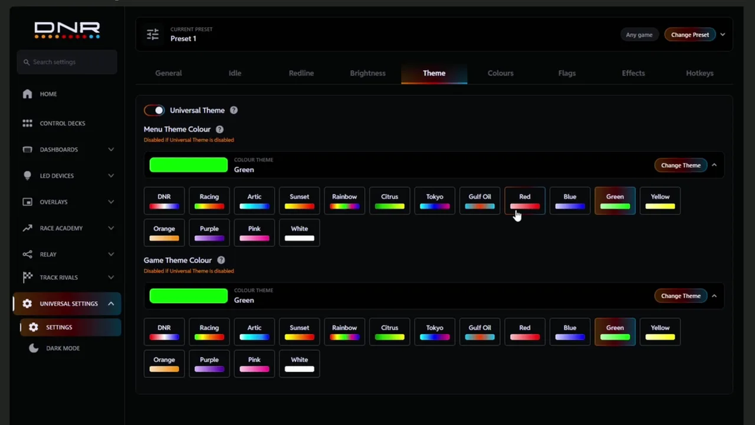
Task: Switch to the General tab
Action: [168, 73]
